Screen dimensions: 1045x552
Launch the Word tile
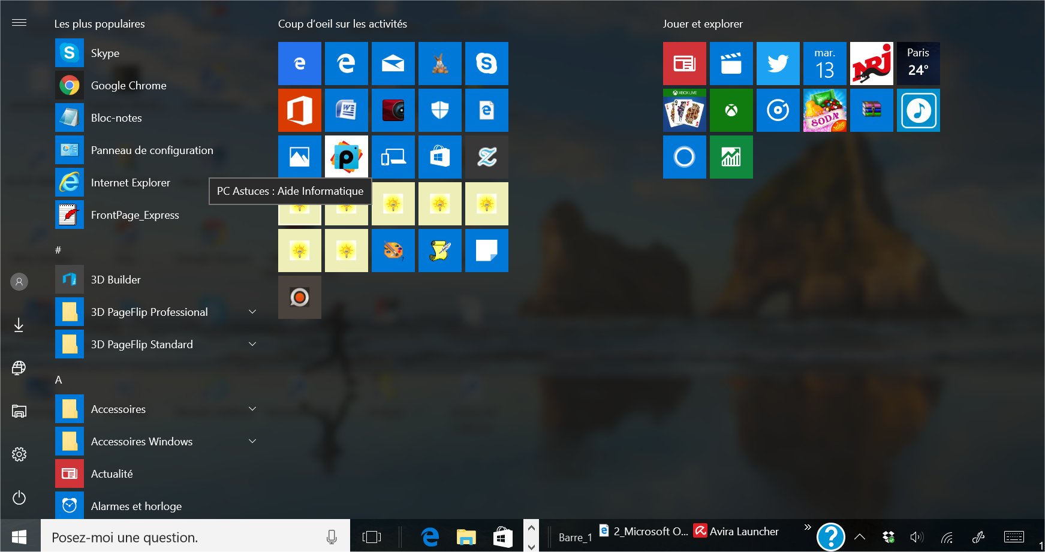click(346, 110)
